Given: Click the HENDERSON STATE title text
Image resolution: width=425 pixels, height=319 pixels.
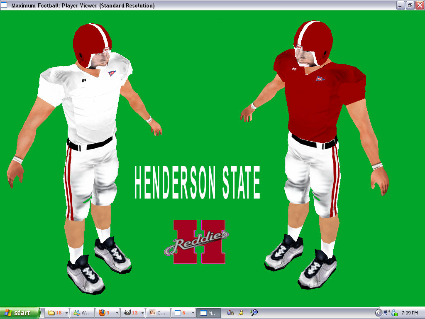Looking at the screenshot, I should click(197, 183).
